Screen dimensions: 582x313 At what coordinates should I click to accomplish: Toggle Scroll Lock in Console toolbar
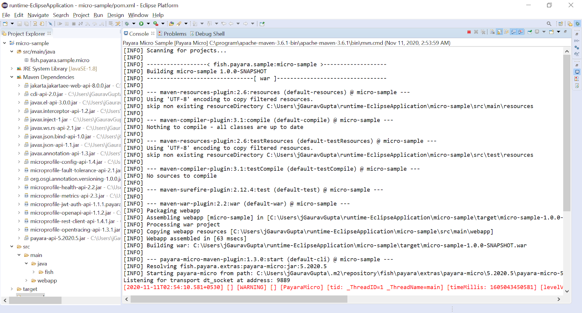click(x=499, y=32)
